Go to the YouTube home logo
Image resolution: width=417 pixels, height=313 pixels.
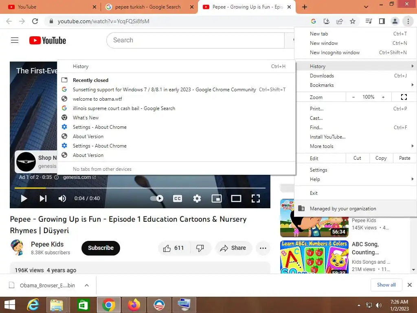(x=48, y=40)
